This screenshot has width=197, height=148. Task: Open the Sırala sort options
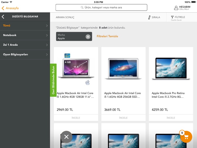[x=154, y=17]
